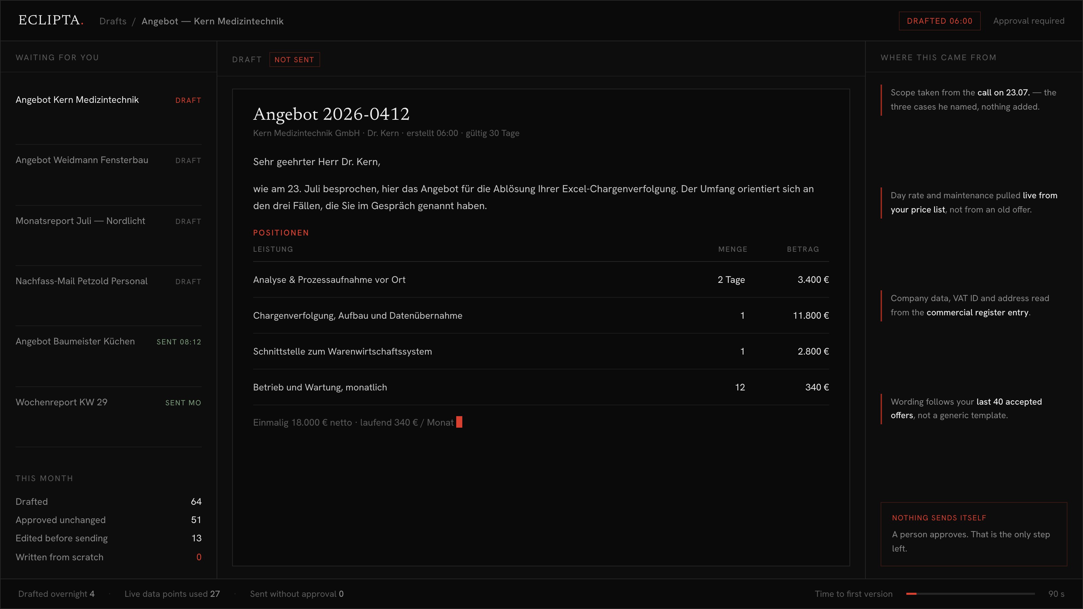Viewport: 1083px width, 609px height.
Task: Open sent item Angebot Baumeister Küchen
Action: pyautogui.click(x=108, y=356)
